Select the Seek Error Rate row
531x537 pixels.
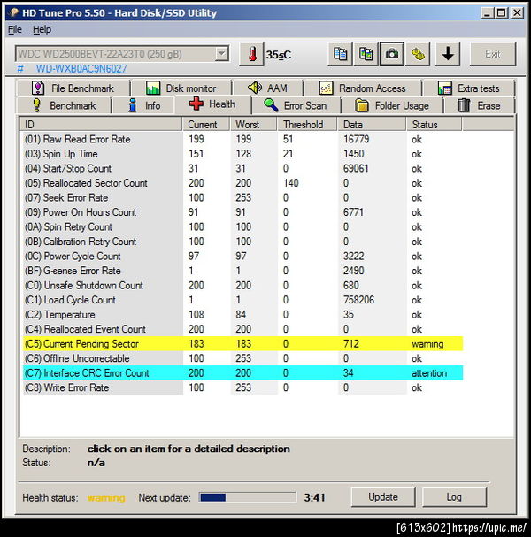[242, 197]
